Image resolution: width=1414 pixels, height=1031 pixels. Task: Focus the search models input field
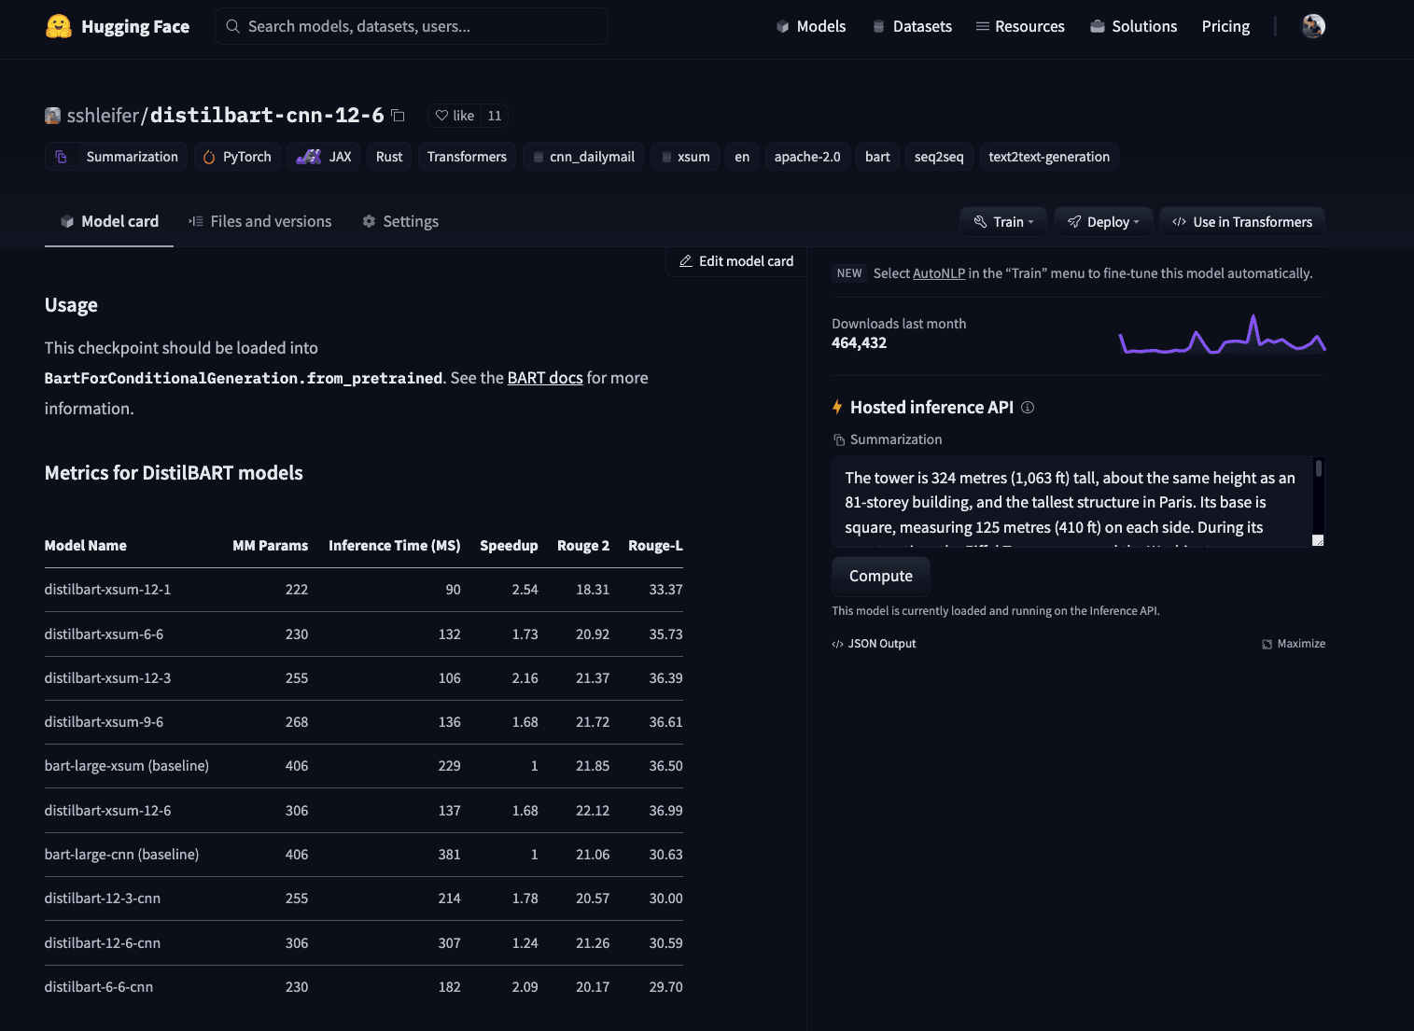tap(412, 26)
